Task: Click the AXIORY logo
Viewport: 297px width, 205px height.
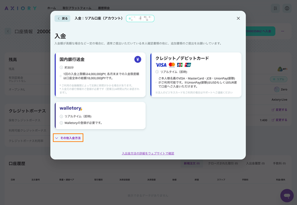Action: click(21, 8)
